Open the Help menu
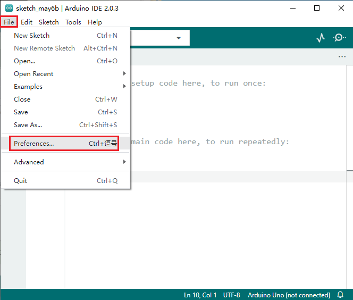 coord(95,22)
